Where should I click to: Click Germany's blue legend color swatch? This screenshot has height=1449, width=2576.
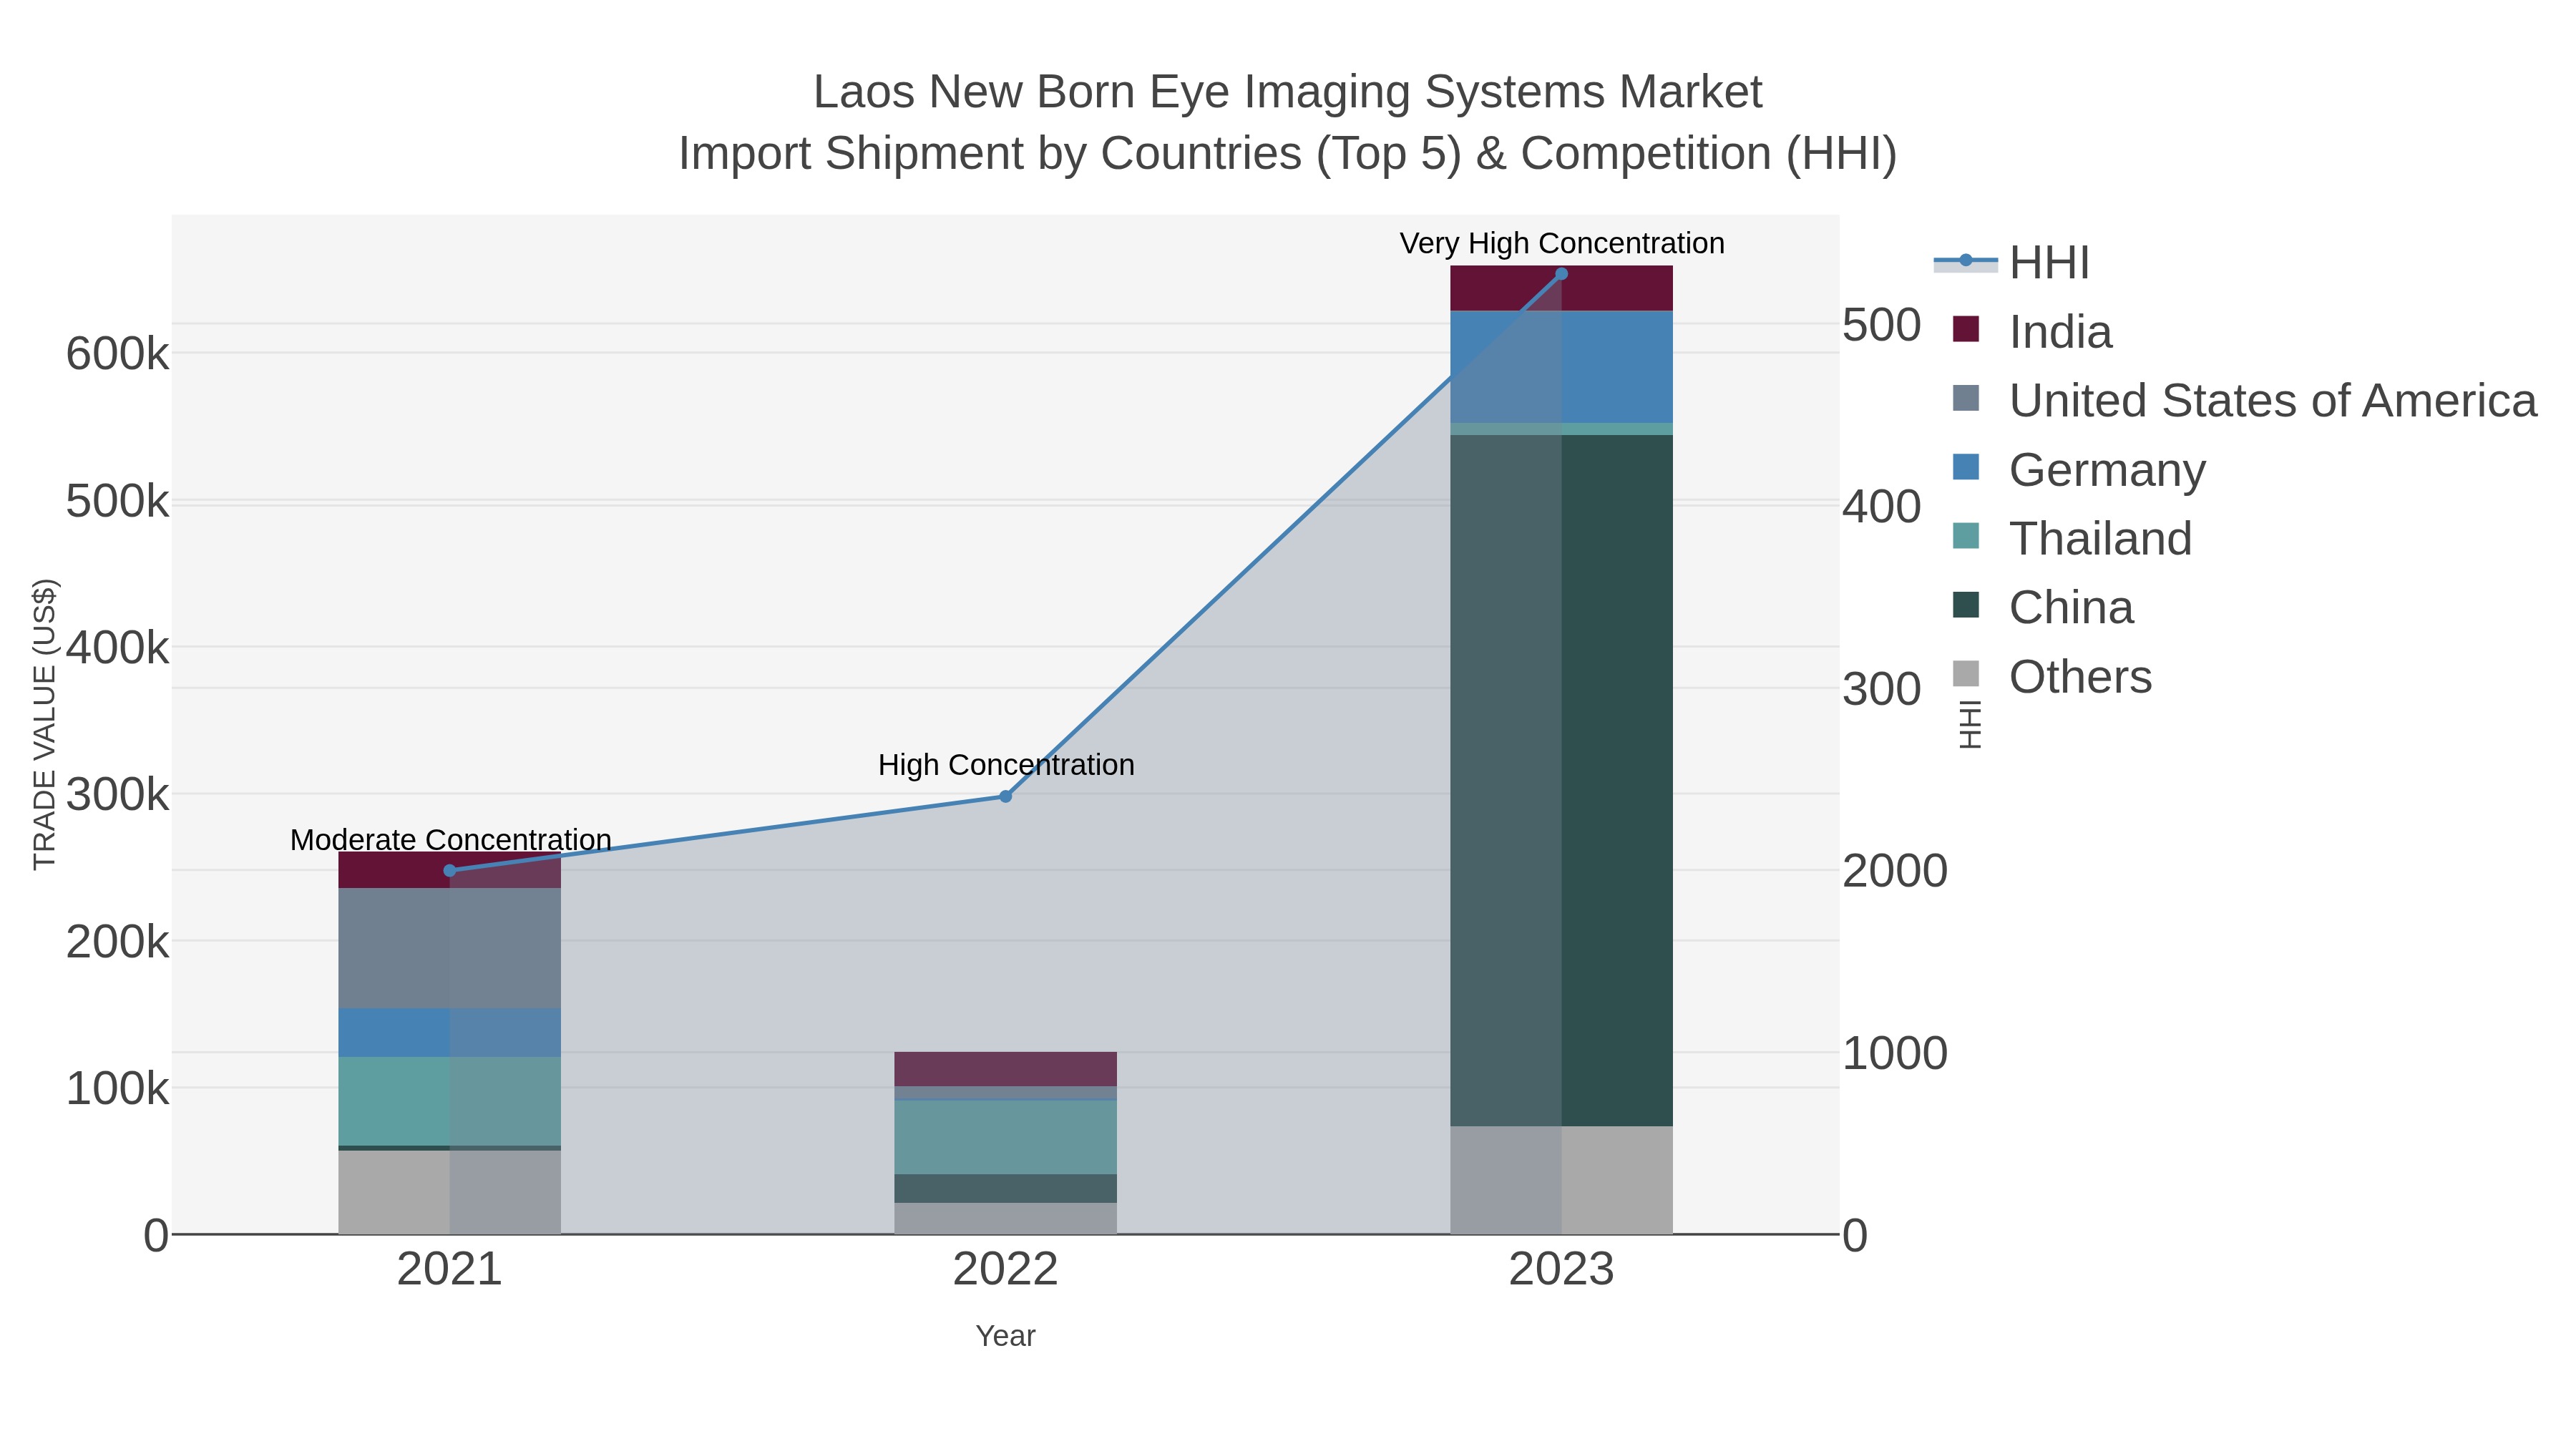(x=1966, y=467)
